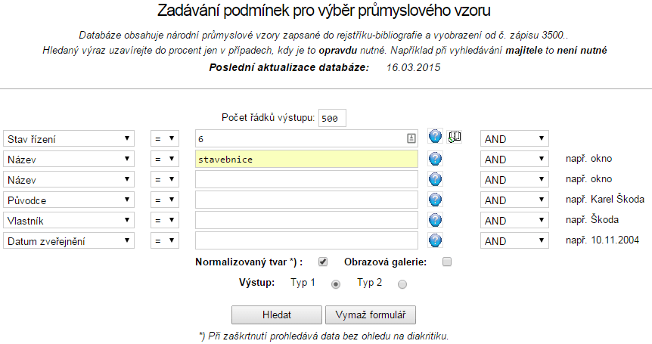Click help icon in Datum zveřejnění row

coord(435,240)
